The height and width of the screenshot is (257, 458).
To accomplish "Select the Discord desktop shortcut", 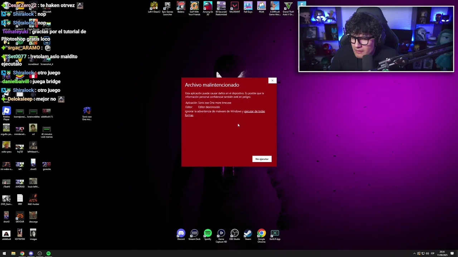I will pos(181,235).
